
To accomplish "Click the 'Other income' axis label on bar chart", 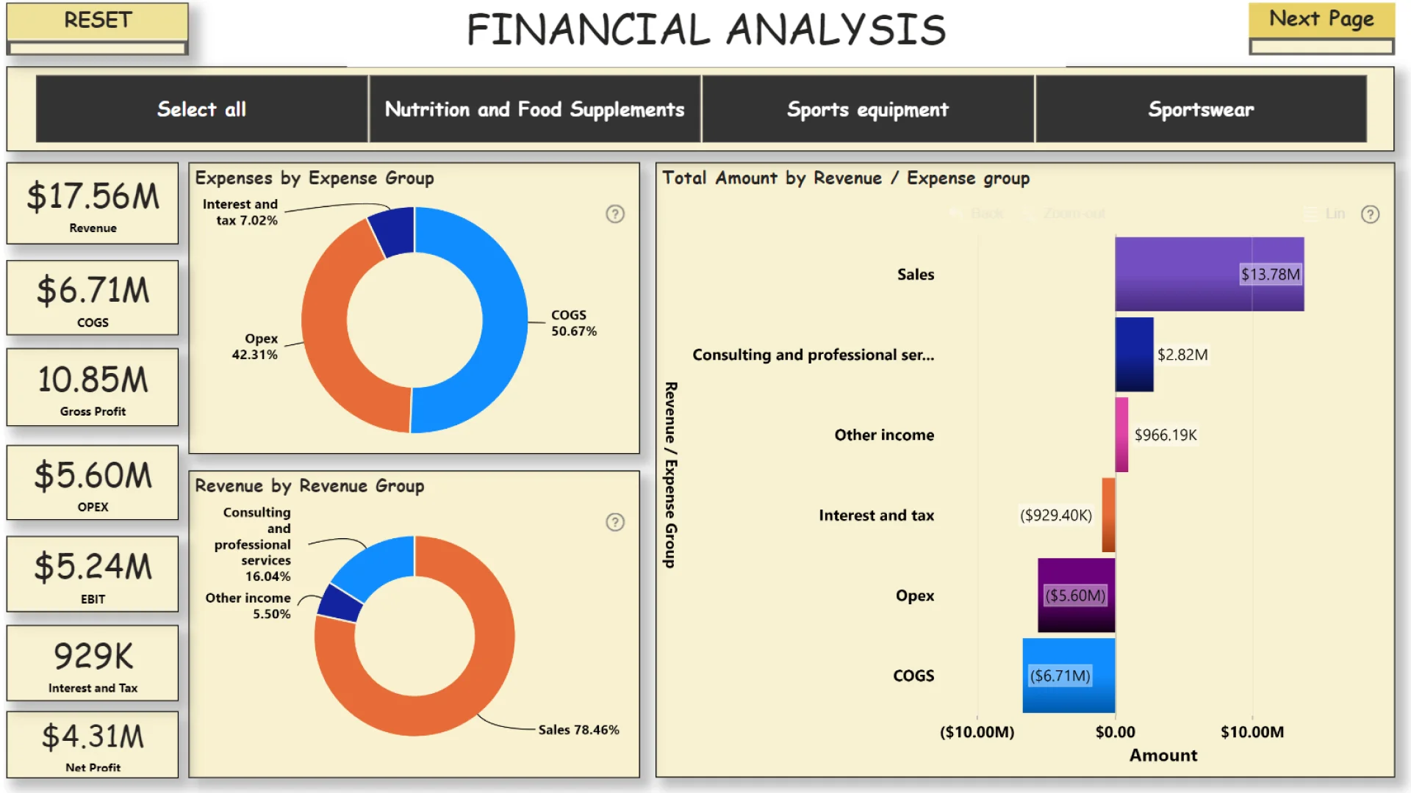I will (884, 435).
